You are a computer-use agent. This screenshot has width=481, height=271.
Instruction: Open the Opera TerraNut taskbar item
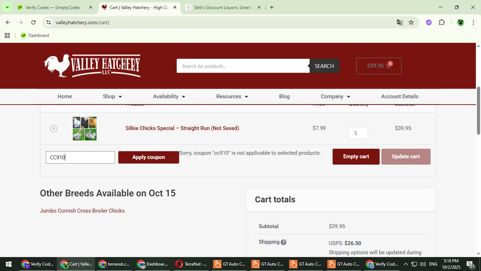tap(191, 264)
